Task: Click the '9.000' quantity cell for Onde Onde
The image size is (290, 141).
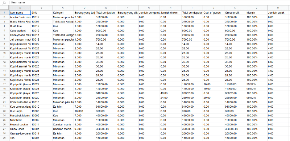Action: click(84, 129)
